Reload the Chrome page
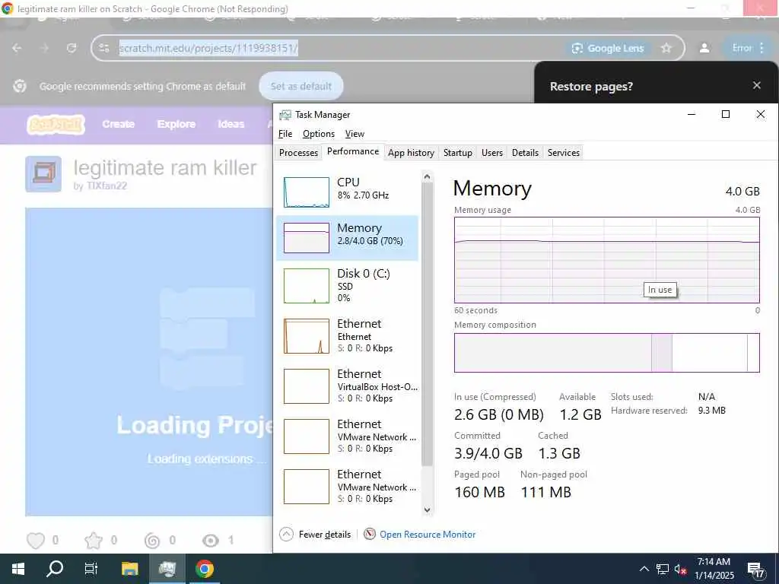 (72, 48)
